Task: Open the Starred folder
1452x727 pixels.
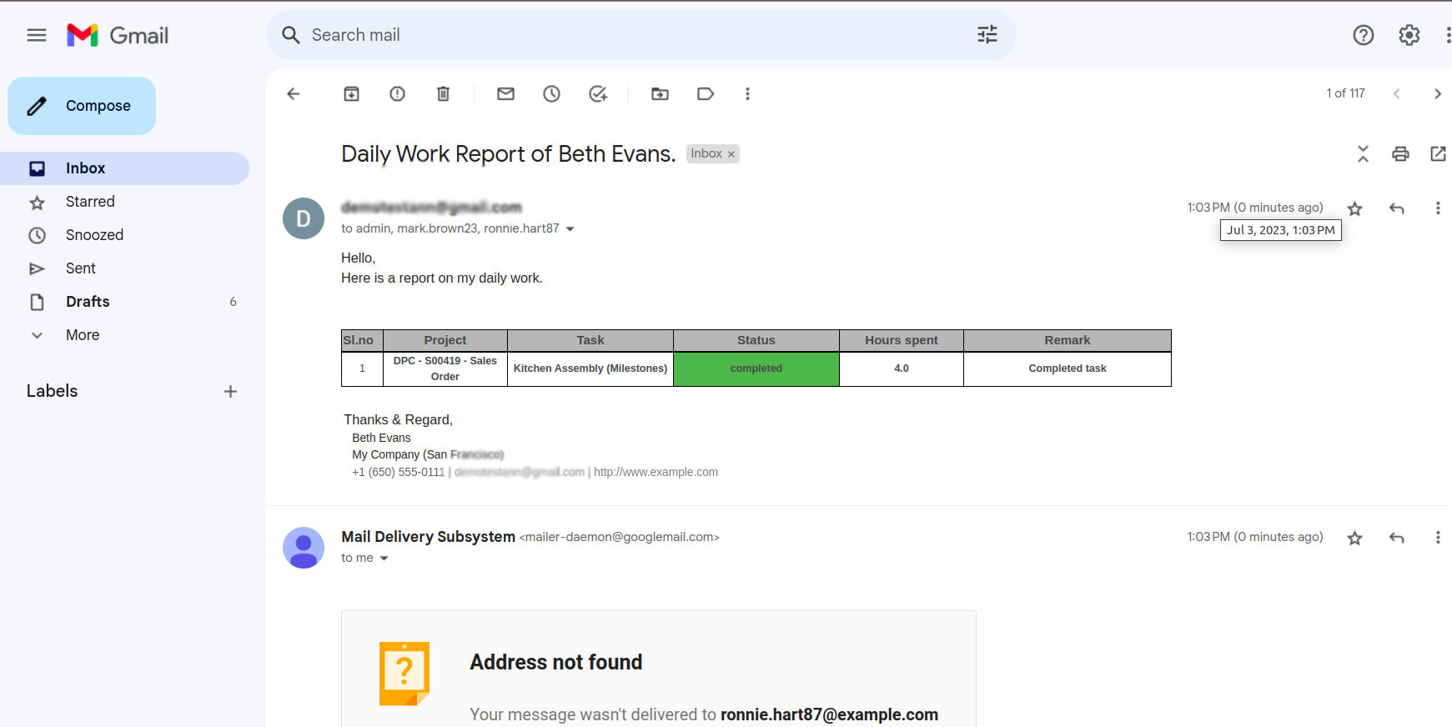Action: click(90, 202)
